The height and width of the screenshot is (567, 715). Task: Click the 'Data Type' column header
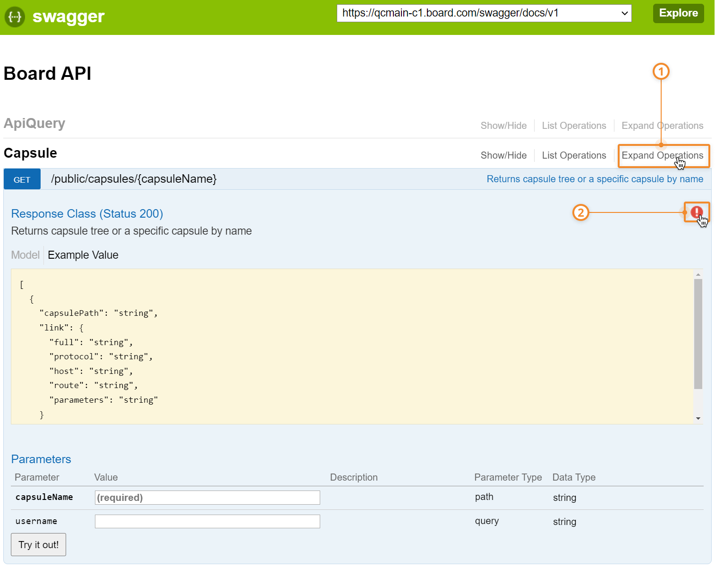[x=574, y=477]
